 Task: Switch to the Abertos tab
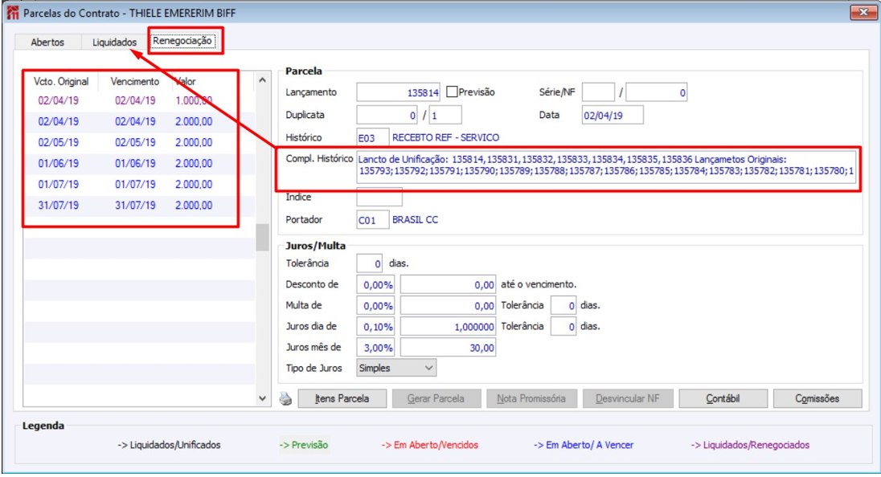click(47, 42)
